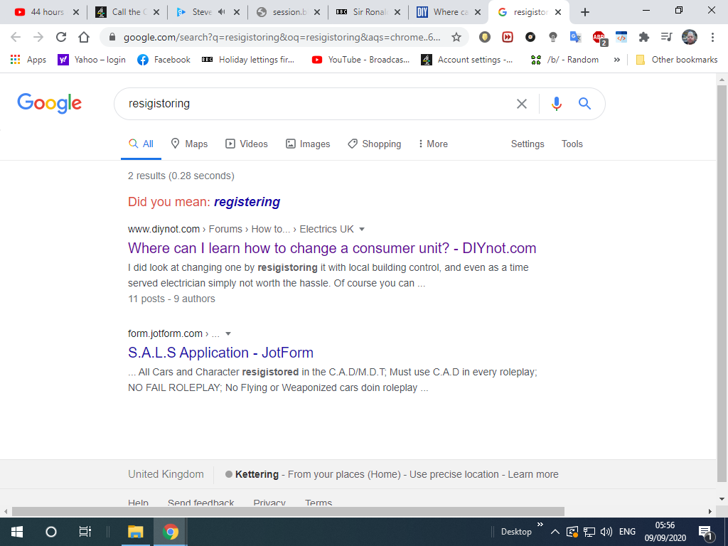Open the More search filters menu
Image resolution: width=728 pixels, height=546 pixels.
coord(433,144)
